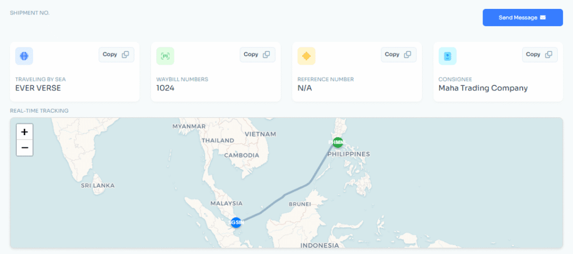Copy the reference number value
The height and width of the screenshot is (254, 573).
(398, 55)
